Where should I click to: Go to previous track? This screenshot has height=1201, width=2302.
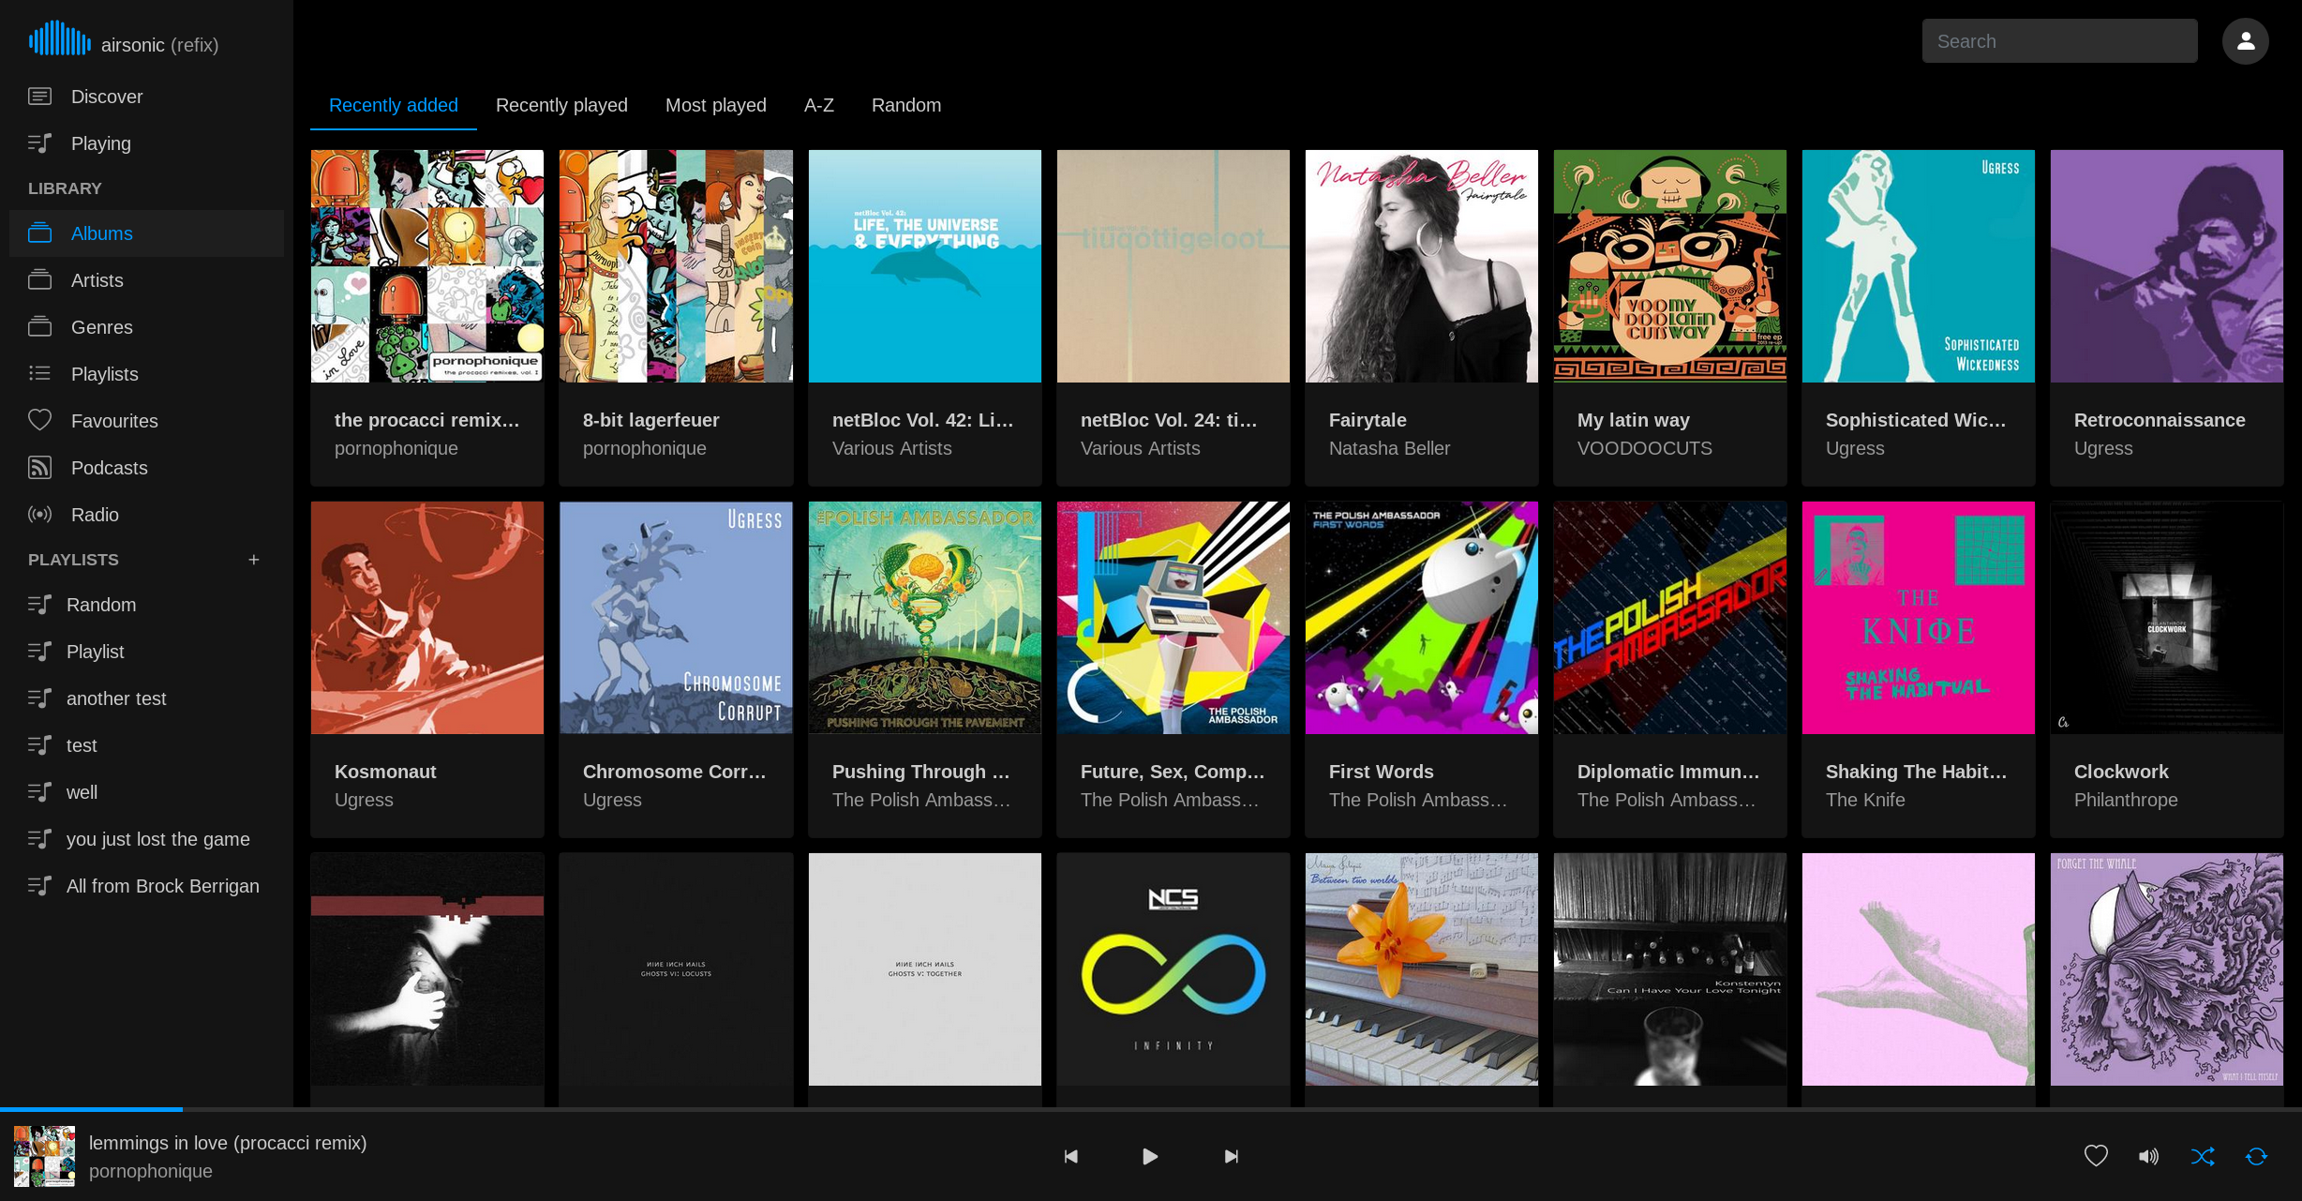coord(1070,1156)
